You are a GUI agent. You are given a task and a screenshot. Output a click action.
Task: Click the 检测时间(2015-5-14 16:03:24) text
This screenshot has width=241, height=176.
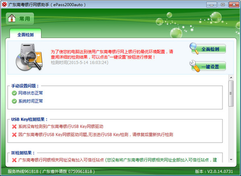[80, 63]
